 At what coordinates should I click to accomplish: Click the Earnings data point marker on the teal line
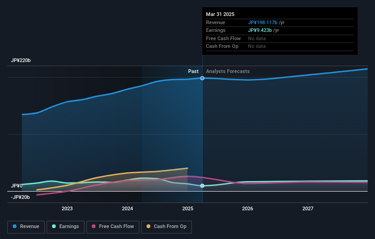click(x=202, y=186)
